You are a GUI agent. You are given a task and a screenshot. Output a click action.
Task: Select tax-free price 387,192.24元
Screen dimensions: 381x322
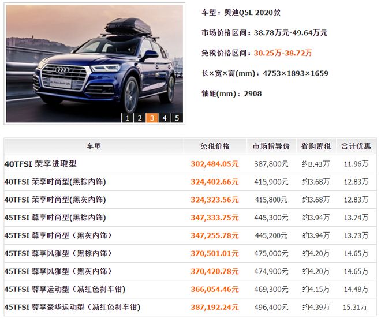215,307
